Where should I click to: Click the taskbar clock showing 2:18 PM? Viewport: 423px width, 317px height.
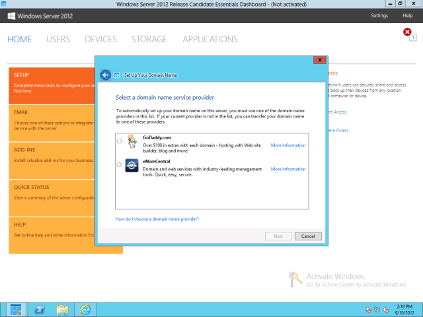(404, 310)
